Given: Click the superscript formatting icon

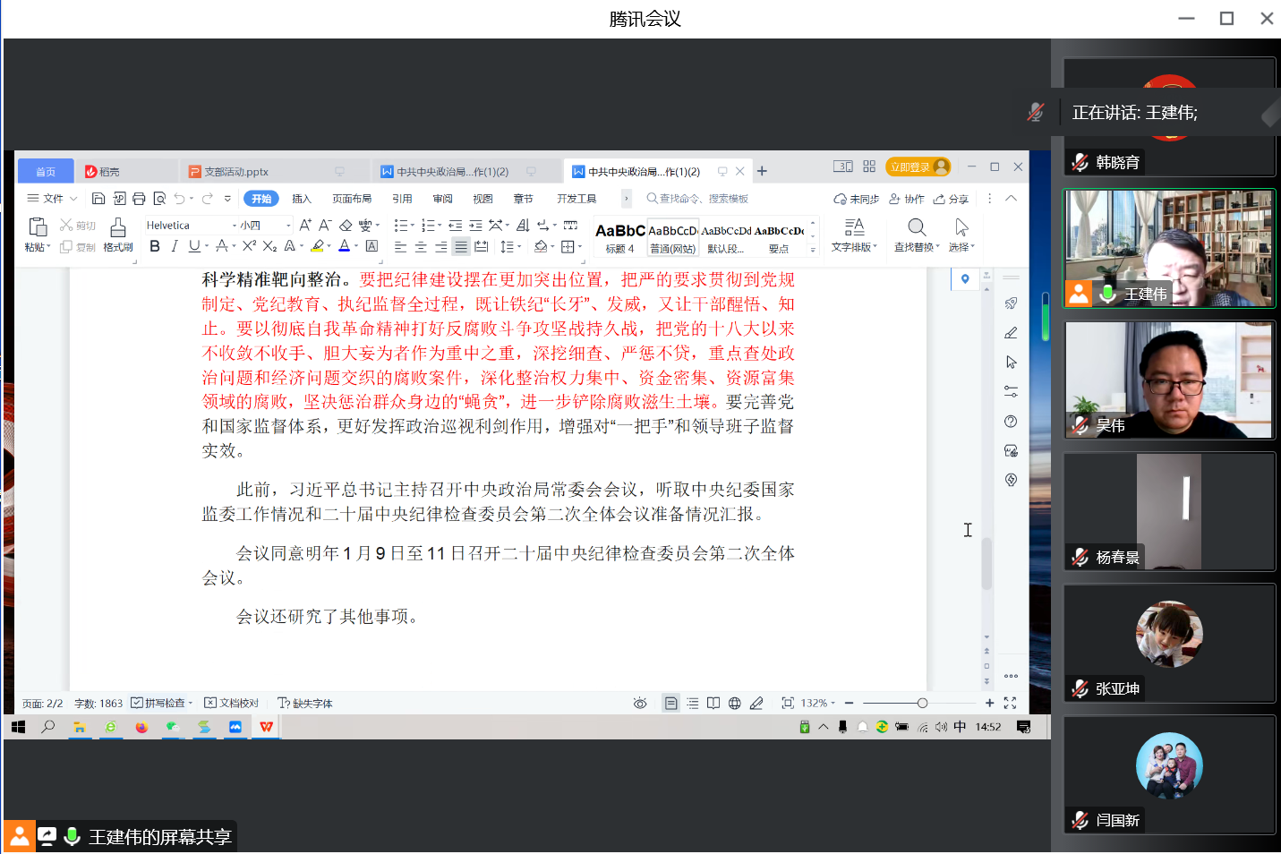Looking at the screenshot, I should (249, 245).
